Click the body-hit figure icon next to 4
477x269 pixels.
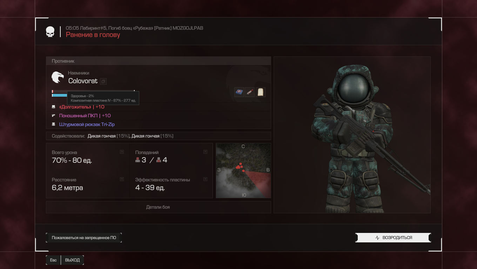tap(159, 160)
